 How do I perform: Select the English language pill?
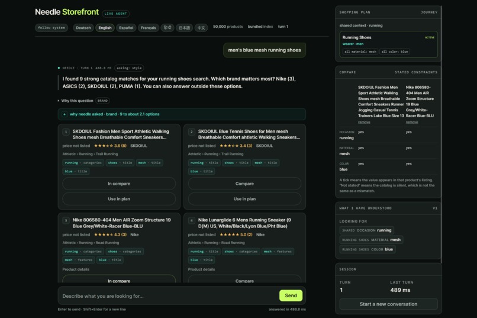pos(105,28)
